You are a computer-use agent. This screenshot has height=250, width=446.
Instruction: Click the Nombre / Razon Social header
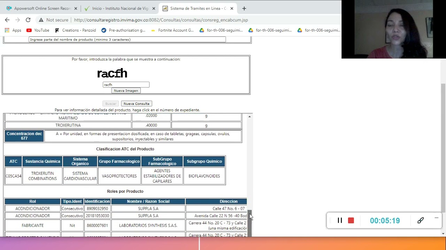point(148,201)
